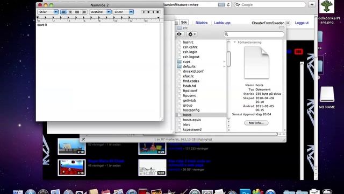Click the hosts document preview icon
344x194 pixels.
[256, 63]
